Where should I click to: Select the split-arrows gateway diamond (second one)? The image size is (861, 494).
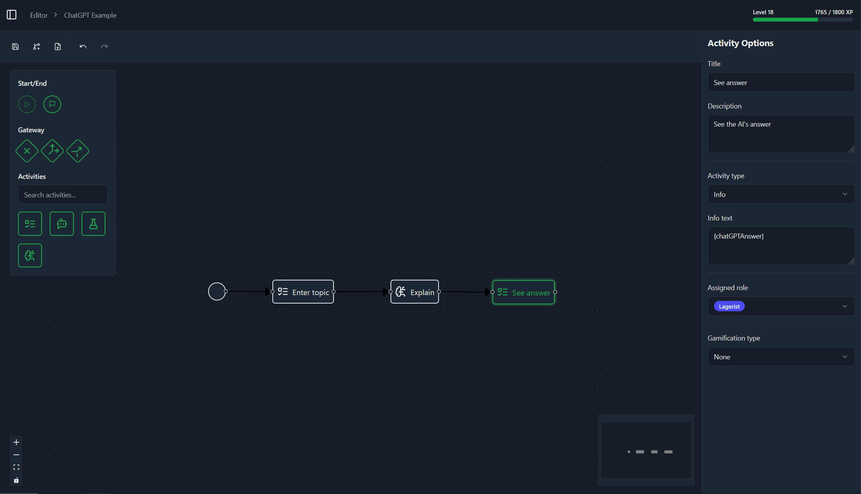pos(52,151)
